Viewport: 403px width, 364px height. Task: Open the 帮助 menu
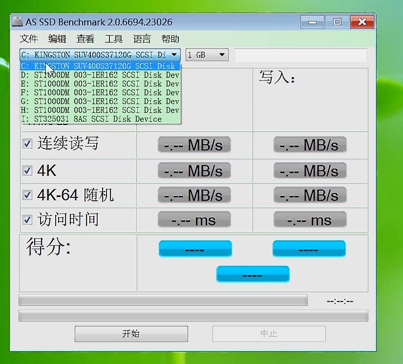click(170, 39)
